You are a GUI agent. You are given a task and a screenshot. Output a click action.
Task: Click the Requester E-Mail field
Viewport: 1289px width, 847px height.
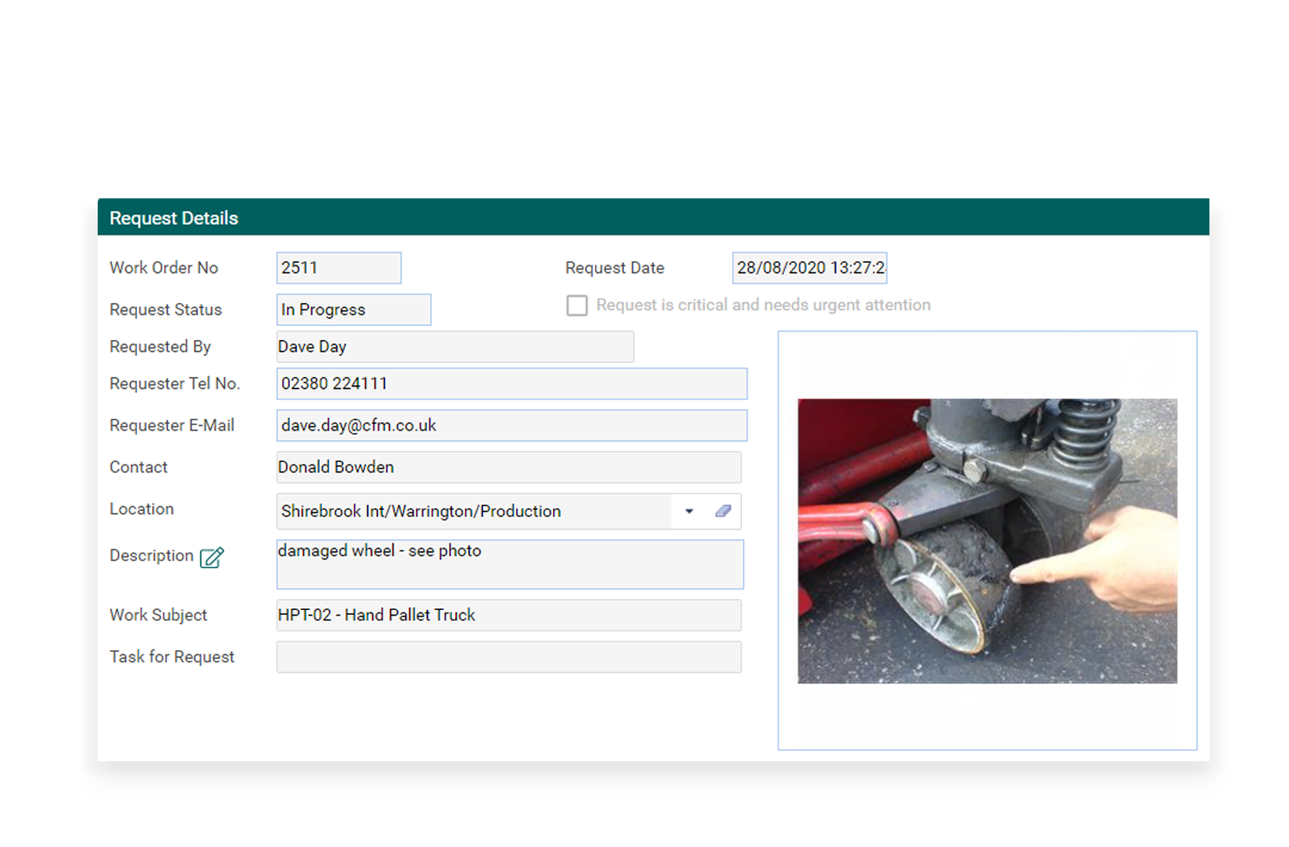click(x=511, y=425)
